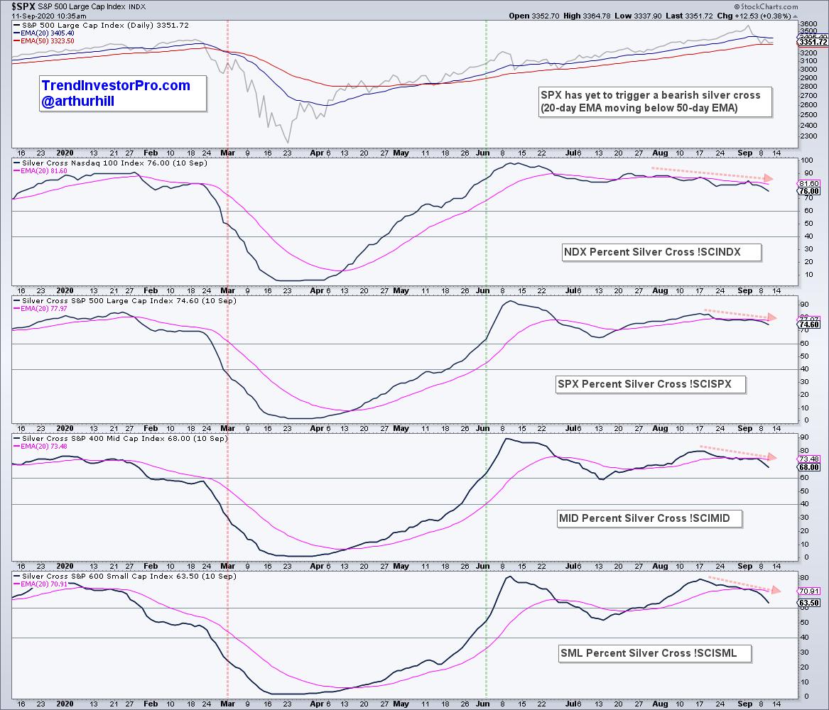The height and width of the screenshot is (710, 829).
Task: Click the Chg +12.53 (+0.38%) value
Action: pyautogui.click(x=754, y=16)
